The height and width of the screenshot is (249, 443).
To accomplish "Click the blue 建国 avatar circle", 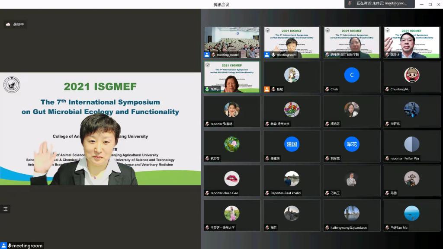I will tap(292, 144).
